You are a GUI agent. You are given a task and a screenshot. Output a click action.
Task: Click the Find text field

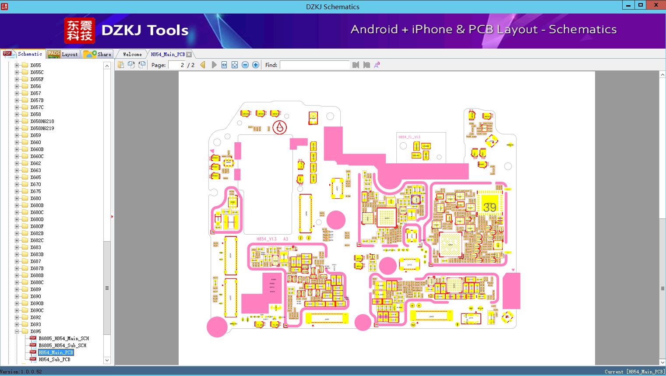pyautogui.click(x=314, y=65)
